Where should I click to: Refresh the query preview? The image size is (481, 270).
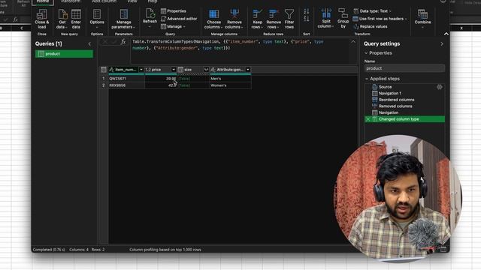pos(150,18)
